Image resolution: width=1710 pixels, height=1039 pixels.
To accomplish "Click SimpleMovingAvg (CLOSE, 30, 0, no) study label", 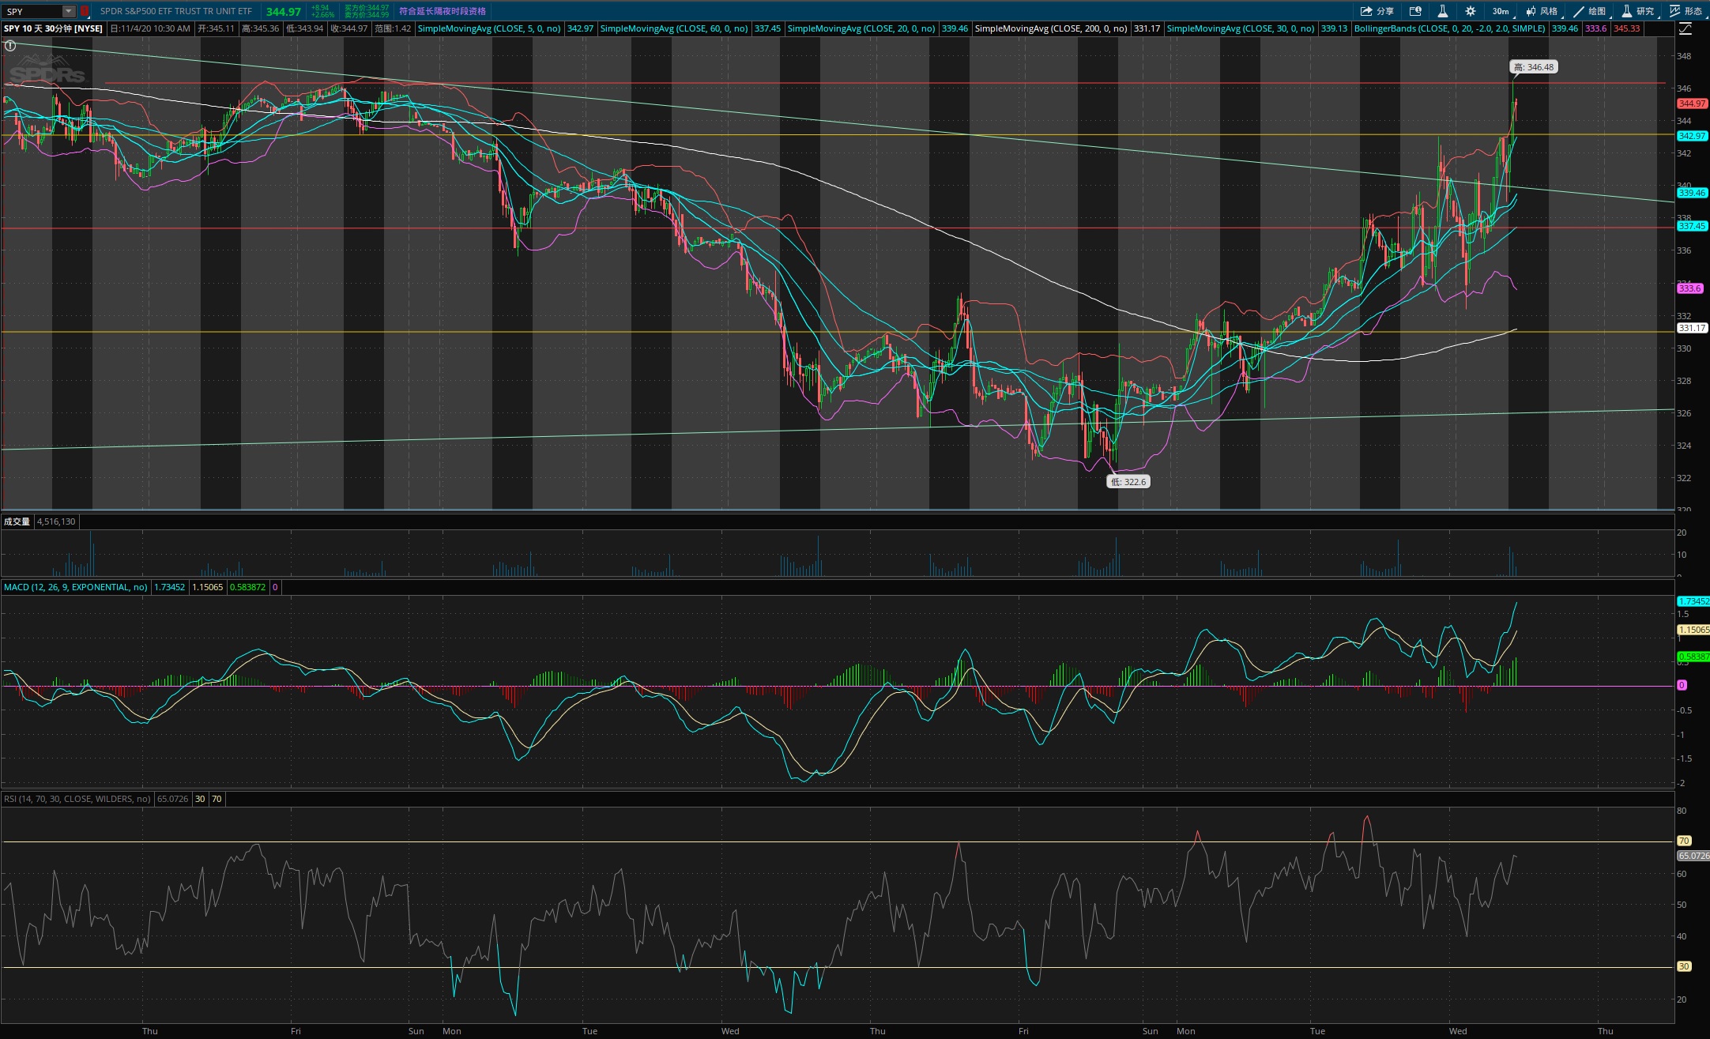I will click(1241, 28).
